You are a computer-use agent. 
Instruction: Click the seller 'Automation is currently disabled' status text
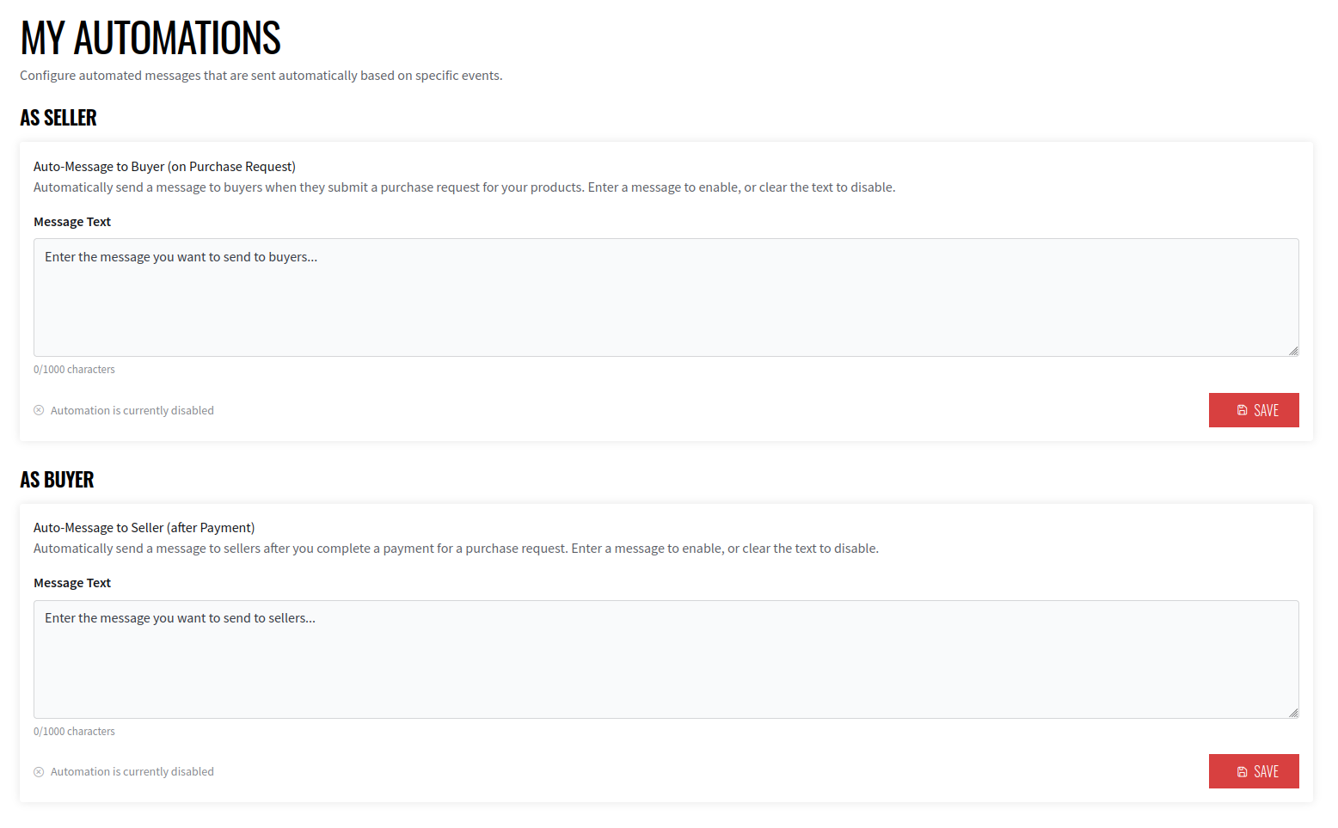click(132, 411)
